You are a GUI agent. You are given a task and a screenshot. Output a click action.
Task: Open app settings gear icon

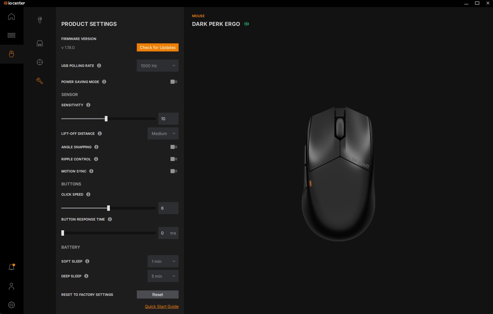11,305
